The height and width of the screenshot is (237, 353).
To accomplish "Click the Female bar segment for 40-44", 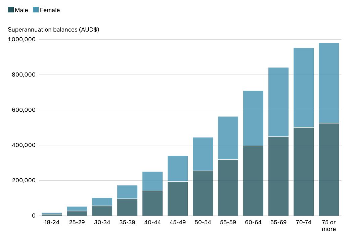I will (x=152, y=181).
